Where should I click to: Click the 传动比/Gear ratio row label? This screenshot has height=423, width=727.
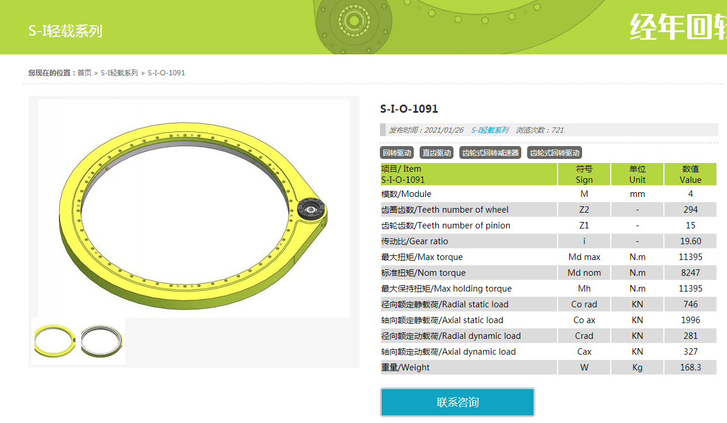[415, 241]
